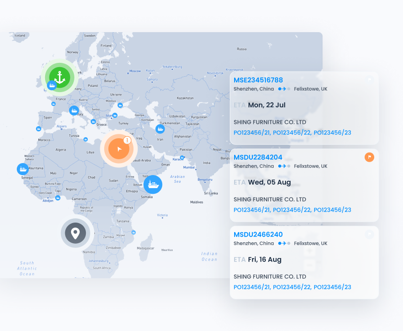This screenshot has width=403, height=331.
Task: Select the large ship marker near Somalia
Action: pyautogui.click(x=153, y=184)
